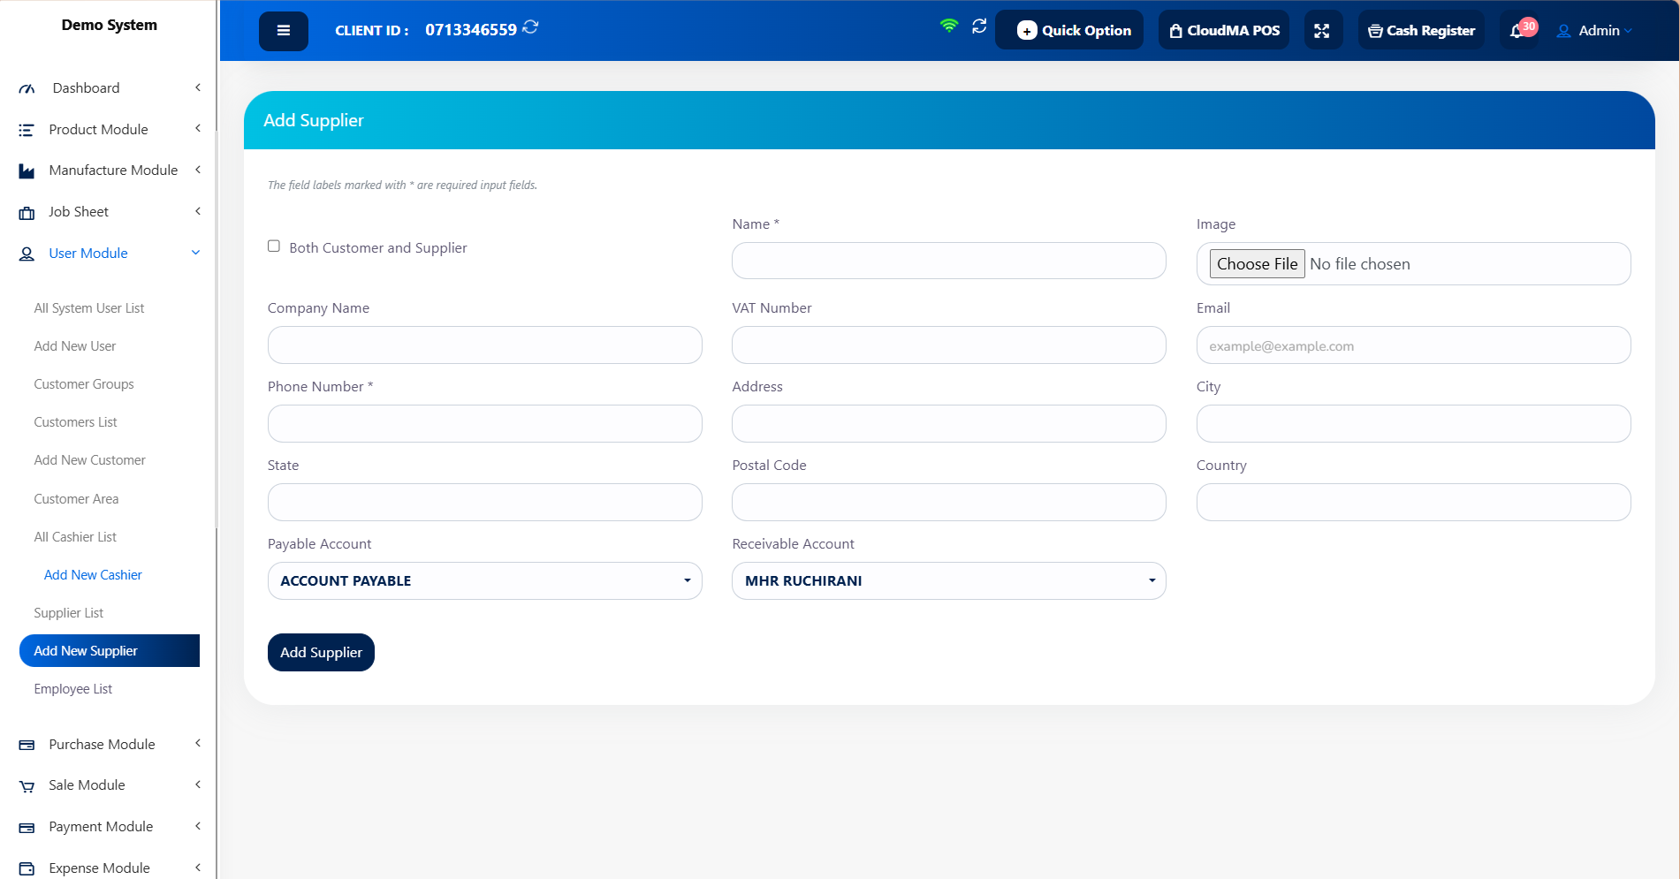
Task: Open the Payable Account dropdown
Action: [485, 580]
